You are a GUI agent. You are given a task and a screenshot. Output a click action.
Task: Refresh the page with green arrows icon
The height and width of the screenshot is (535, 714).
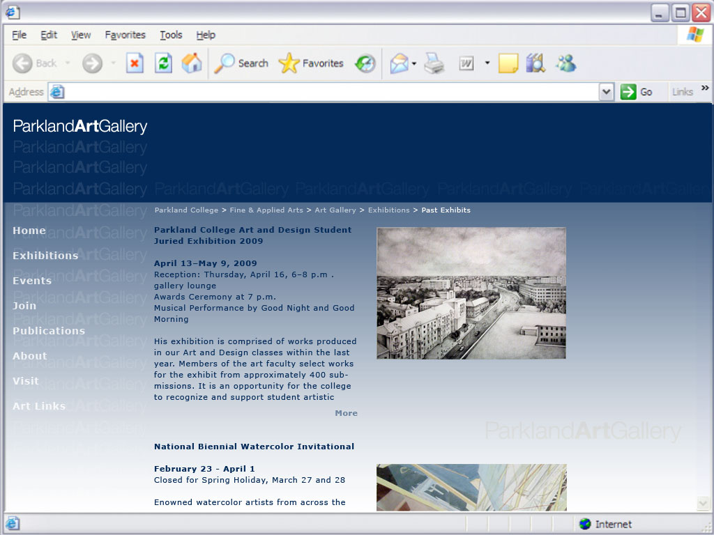pyautogui.click(x=163, y=63)
